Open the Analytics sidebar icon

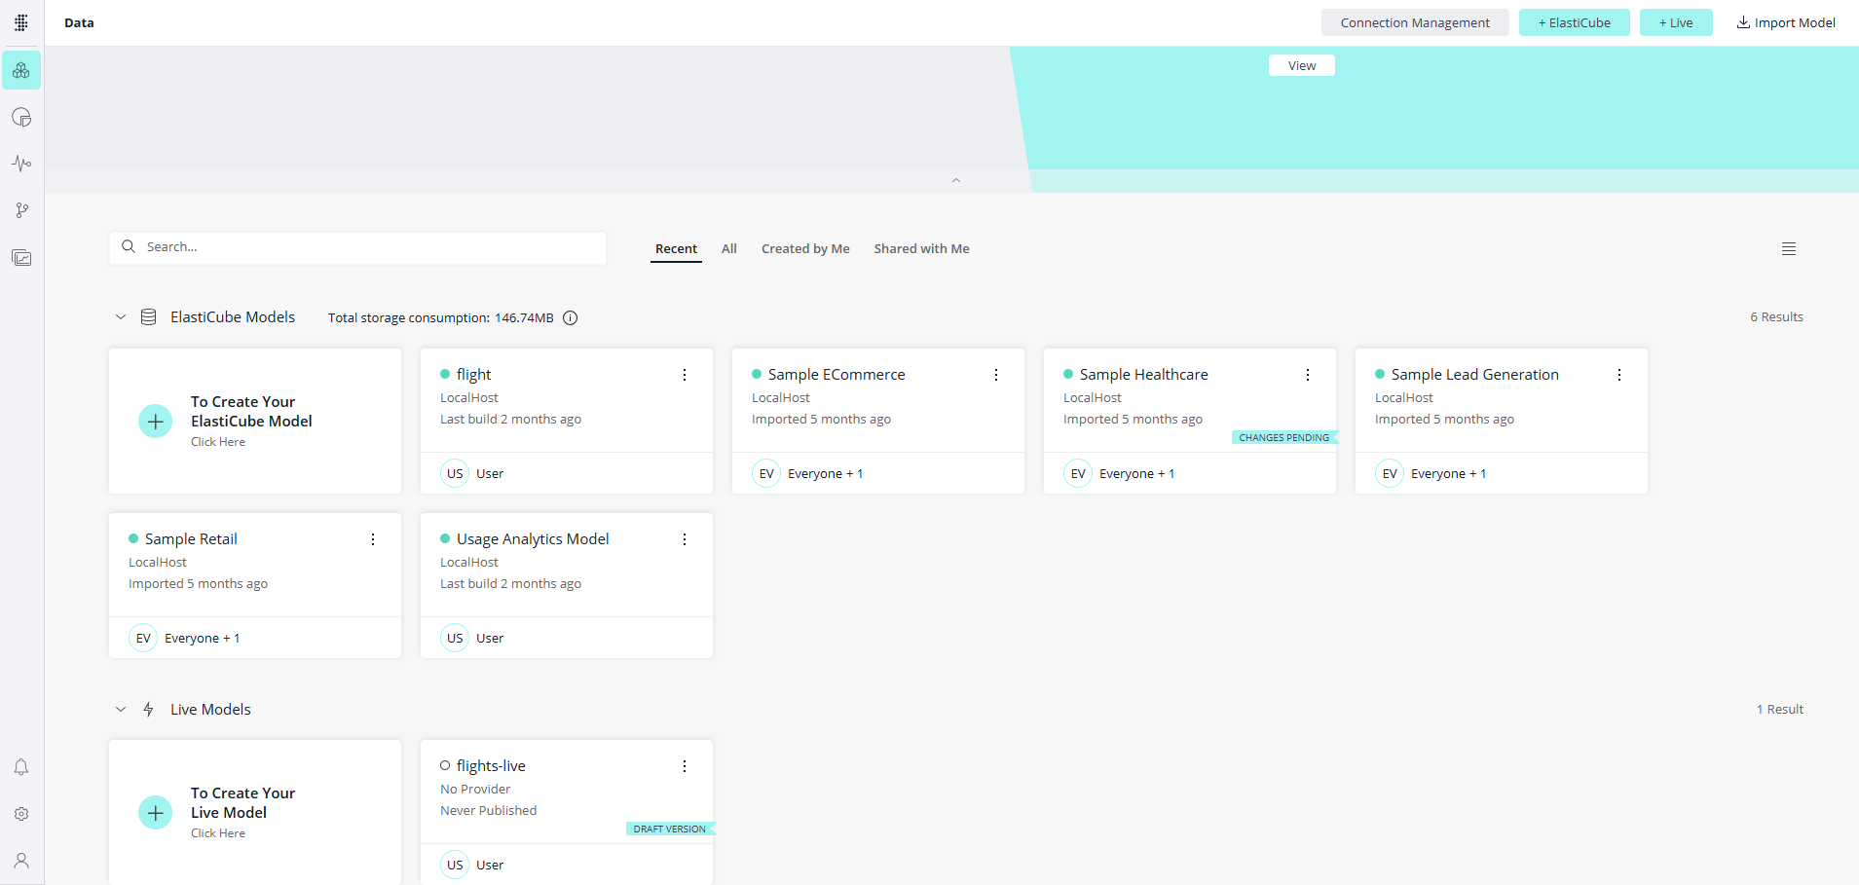(21, 118)
